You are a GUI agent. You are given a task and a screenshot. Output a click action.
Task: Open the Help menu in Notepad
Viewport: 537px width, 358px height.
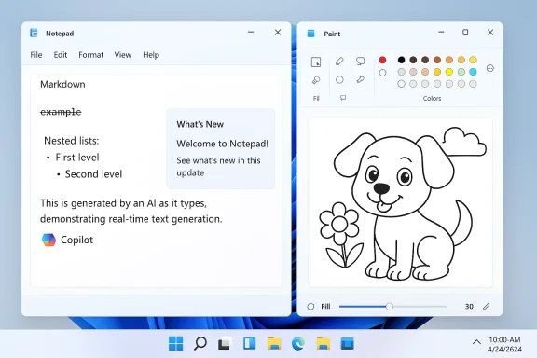[151, 55]
